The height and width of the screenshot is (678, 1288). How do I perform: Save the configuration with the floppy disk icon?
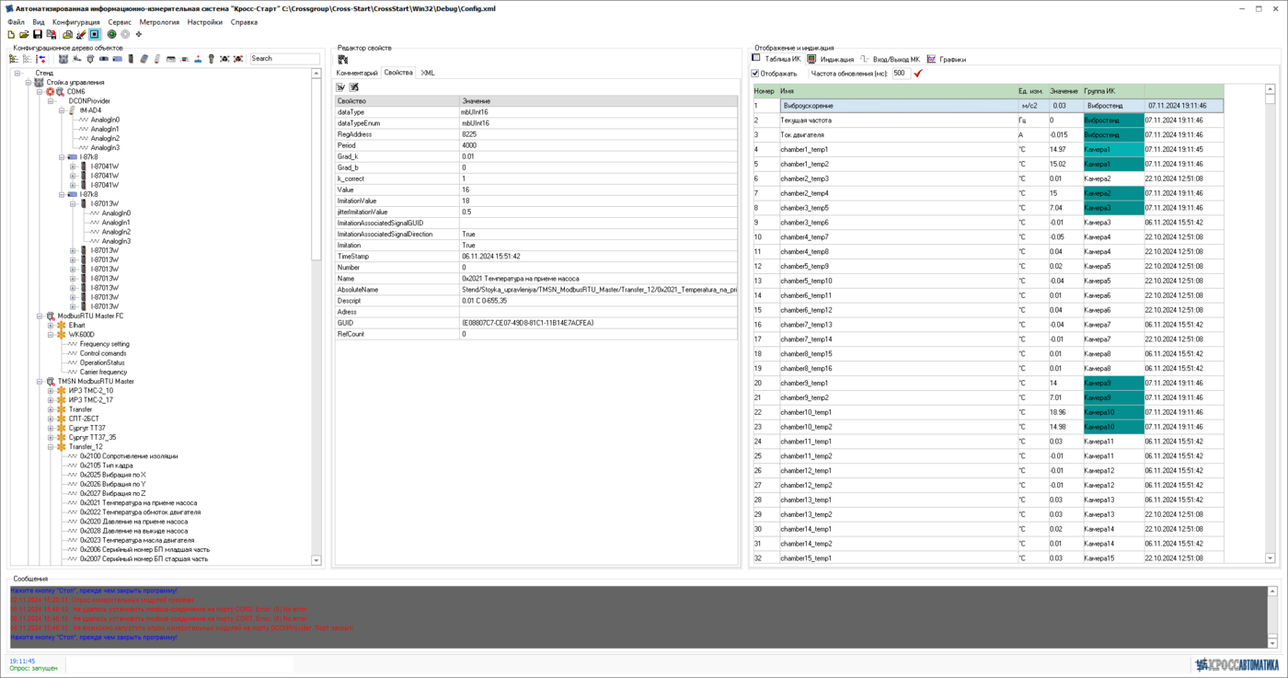pos(38,35)
